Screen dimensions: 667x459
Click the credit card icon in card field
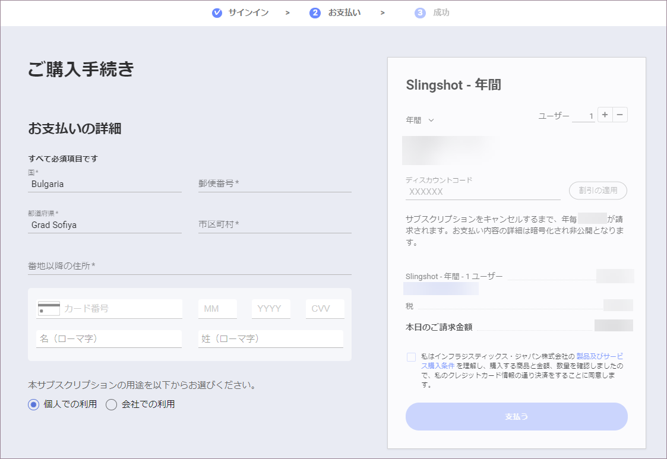click(49, 308)
